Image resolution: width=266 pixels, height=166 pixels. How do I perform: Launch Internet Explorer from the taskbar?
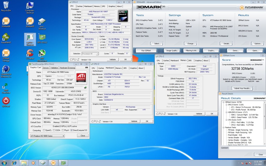[14, 163]
